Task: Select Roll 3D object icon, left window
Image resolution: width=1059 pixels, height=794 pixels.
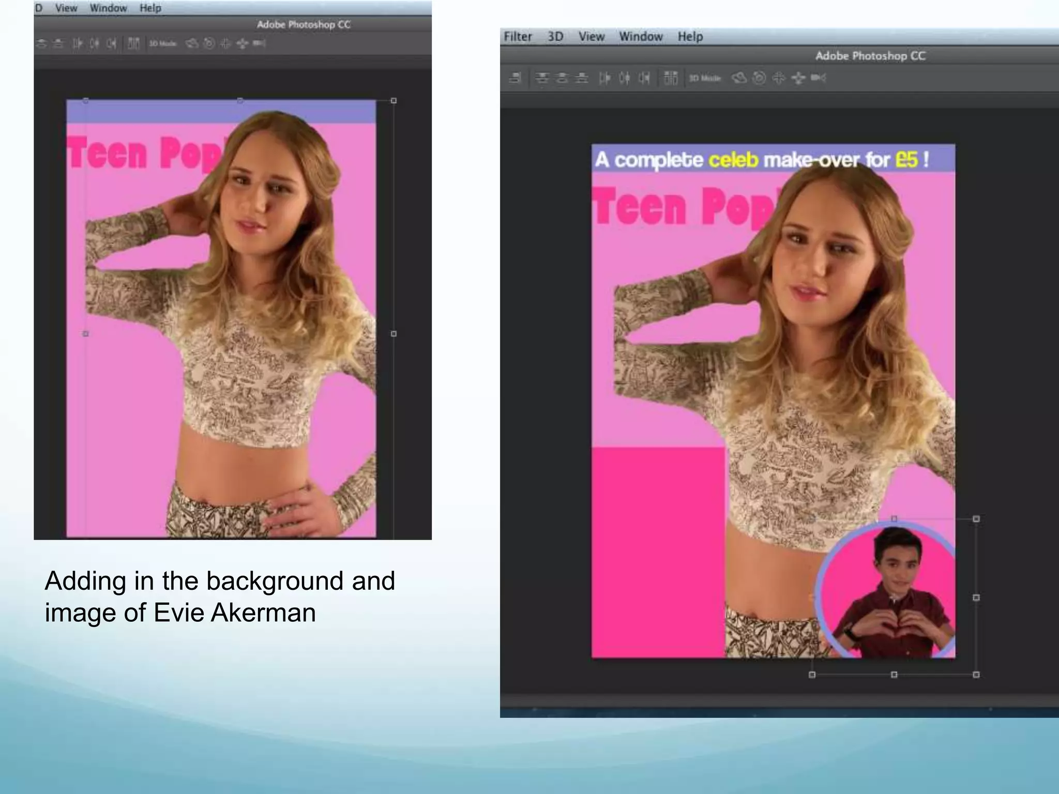Action: (209, 43)
